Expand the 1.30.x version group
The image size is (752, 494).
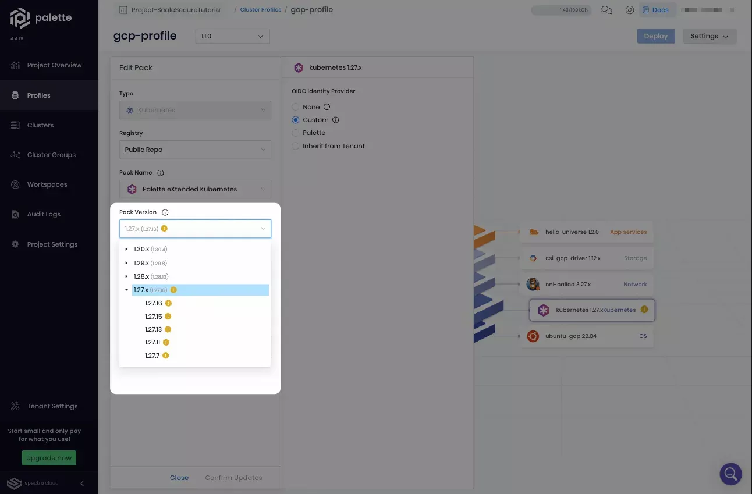tap(126, 249)
